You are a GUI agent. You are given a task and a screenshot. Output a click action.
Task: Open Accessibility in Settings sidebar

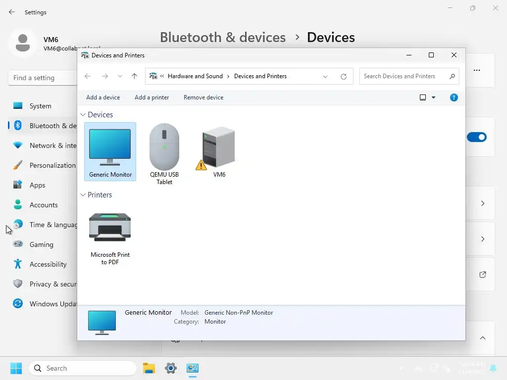[42, 264]
